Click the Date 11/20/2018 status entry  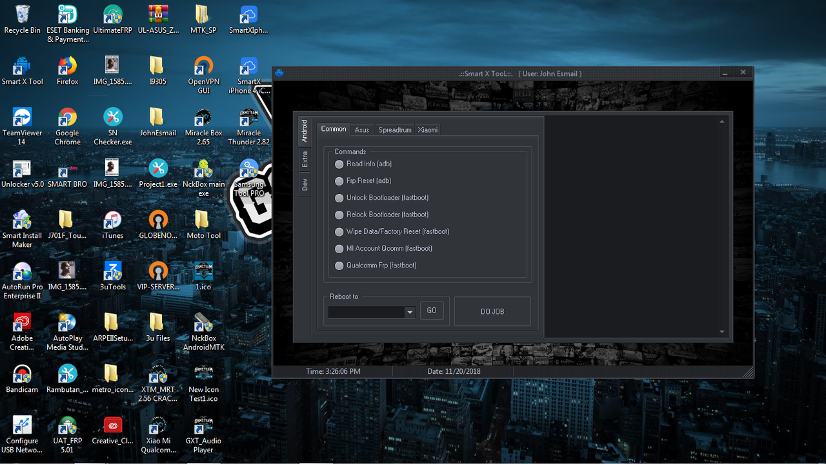(x=454, y=371)
